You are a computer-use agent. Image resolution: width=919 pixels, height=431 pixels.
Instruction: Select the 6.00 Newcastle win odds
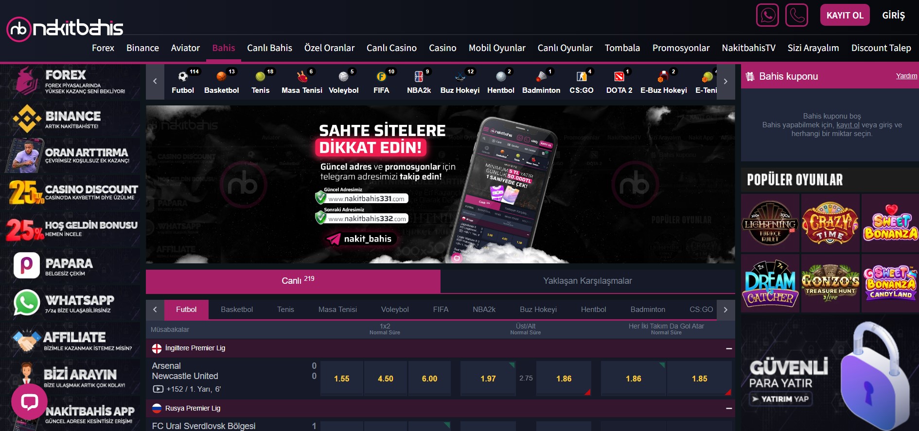click(429, 379)
